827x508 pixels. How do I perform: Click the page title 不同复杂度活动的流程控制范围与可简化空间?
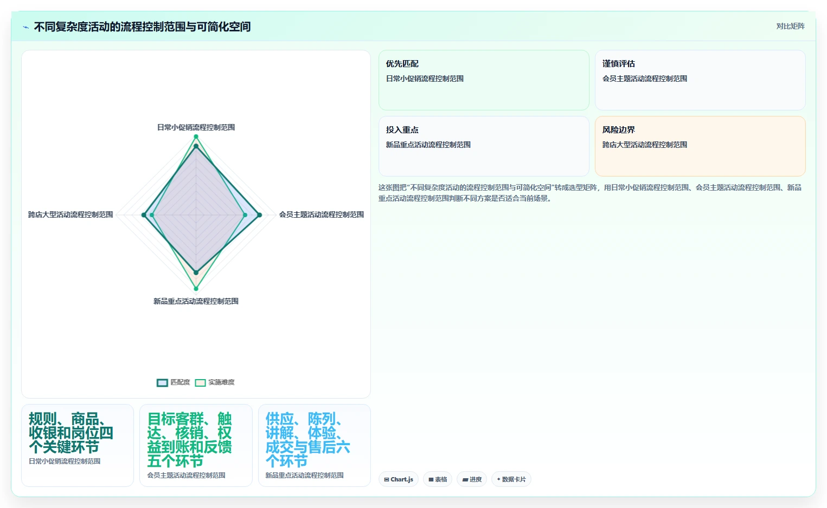click(x=142, y=27)
